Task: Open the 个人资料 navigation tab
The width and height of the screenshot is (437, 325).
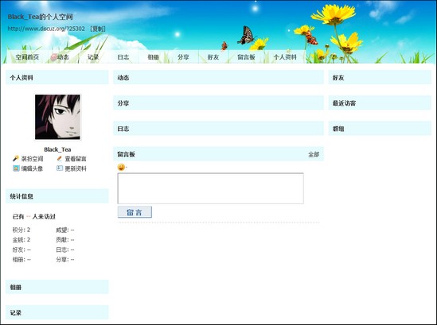Action: pyautogui.click(x=285, y=57)
